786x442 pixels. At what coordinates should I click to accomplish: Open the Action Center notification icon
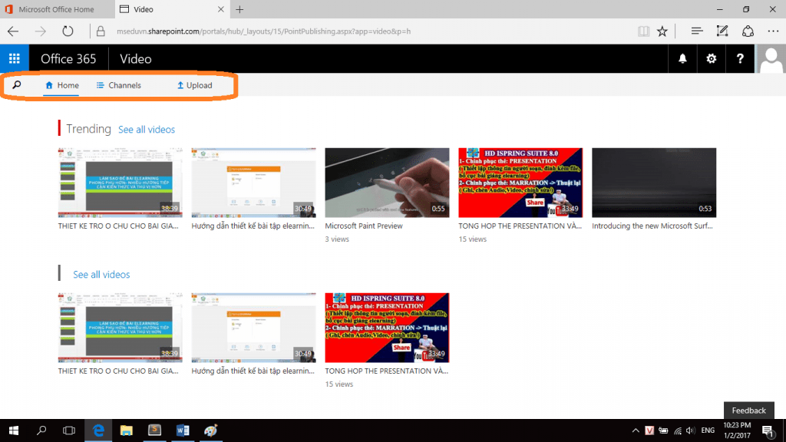pyautogui.click(x=768, y=430)
